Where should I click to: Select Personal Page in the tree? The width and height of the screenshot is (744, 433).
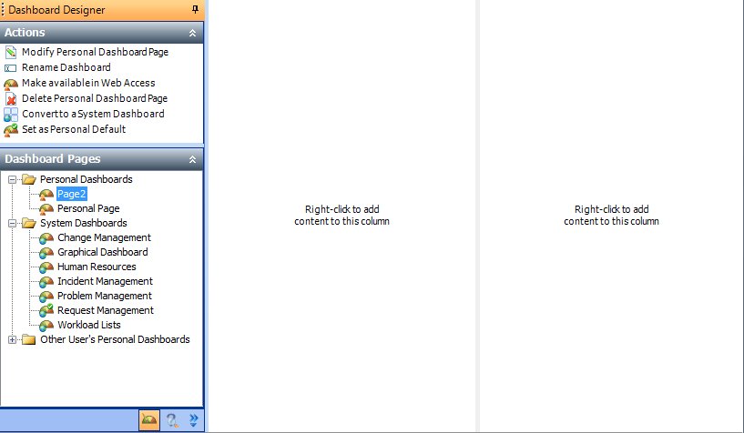click(88, 208)
